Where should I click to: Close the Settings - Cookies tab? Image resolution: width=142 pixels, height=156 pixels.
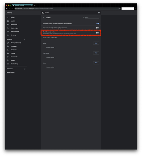(31, 6)
